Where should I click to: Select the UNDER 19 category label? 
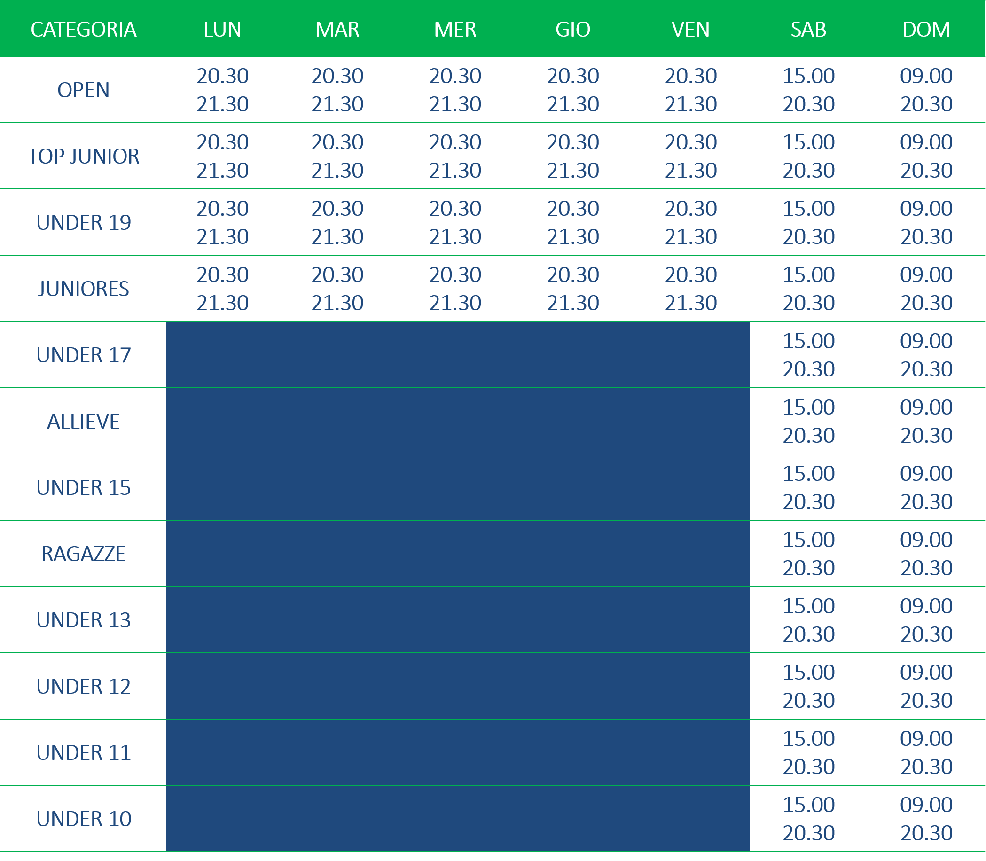(84, 222)
